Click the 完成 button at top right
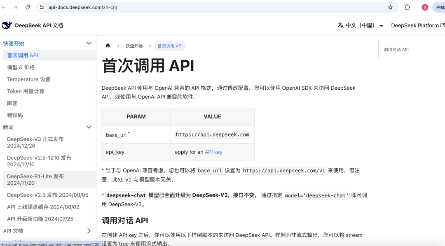Screen dimensions: 445x246 439,7
